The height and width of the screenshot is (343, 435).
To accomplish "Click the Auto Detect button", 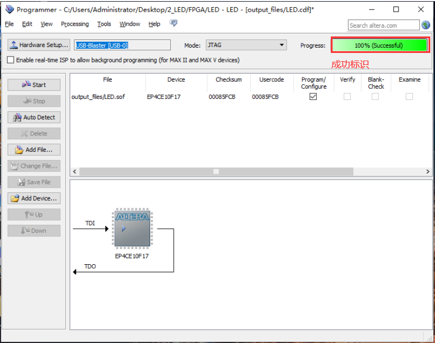I will tap(34, 117).
